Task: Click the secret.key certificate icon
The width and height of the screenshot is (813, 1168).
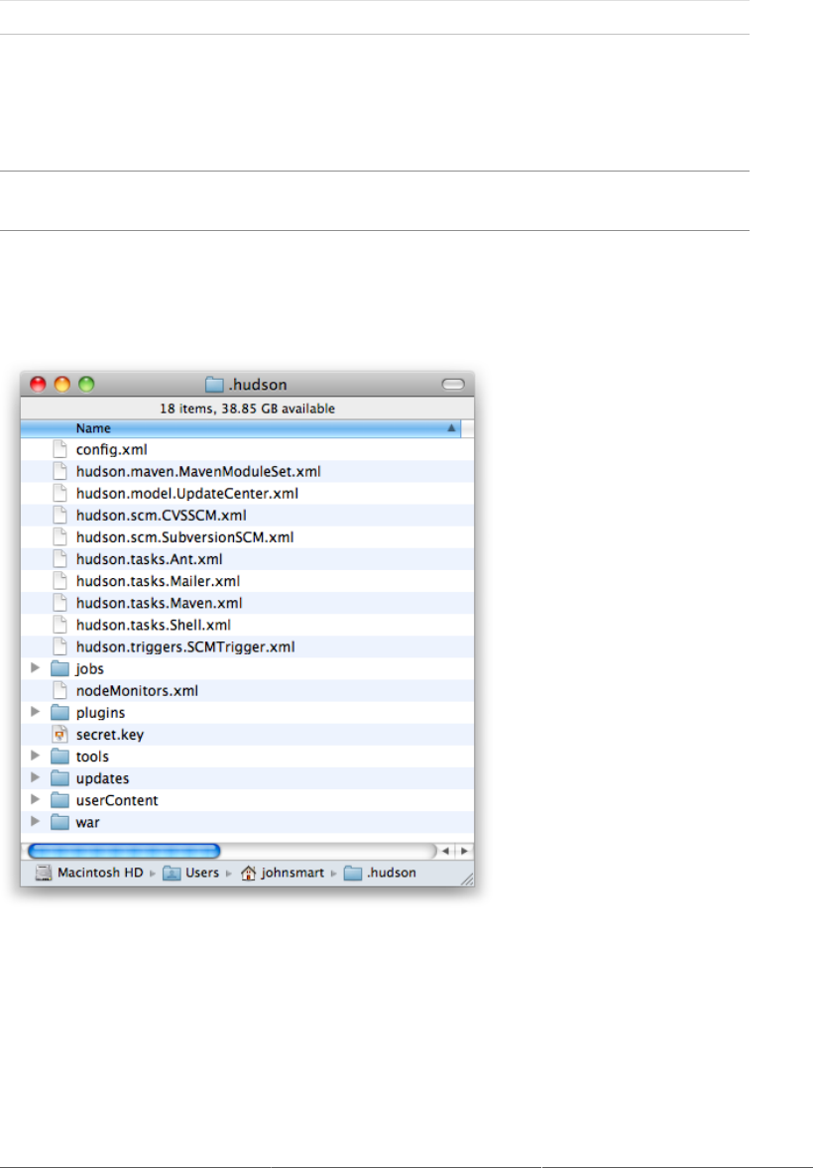Action: 59,735
